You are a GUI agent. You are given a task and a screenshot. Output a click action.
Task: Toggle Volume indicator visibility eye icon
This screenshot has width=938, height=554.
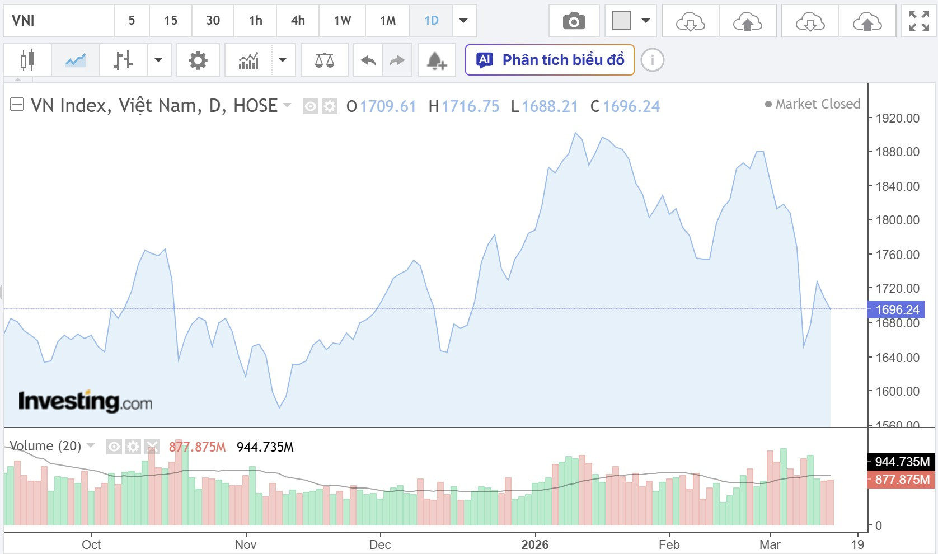(114, 447)
